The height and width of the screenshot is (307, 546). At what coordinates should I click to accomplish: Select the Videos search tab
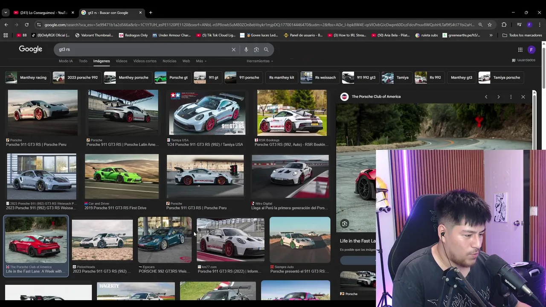pos(122,61)
